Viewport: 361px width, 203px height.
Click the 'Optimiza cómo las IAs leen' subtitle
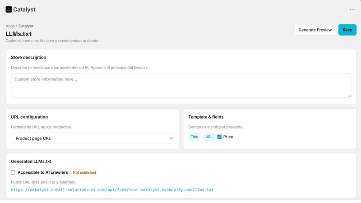pyautogui.click(x=52, y=41)
